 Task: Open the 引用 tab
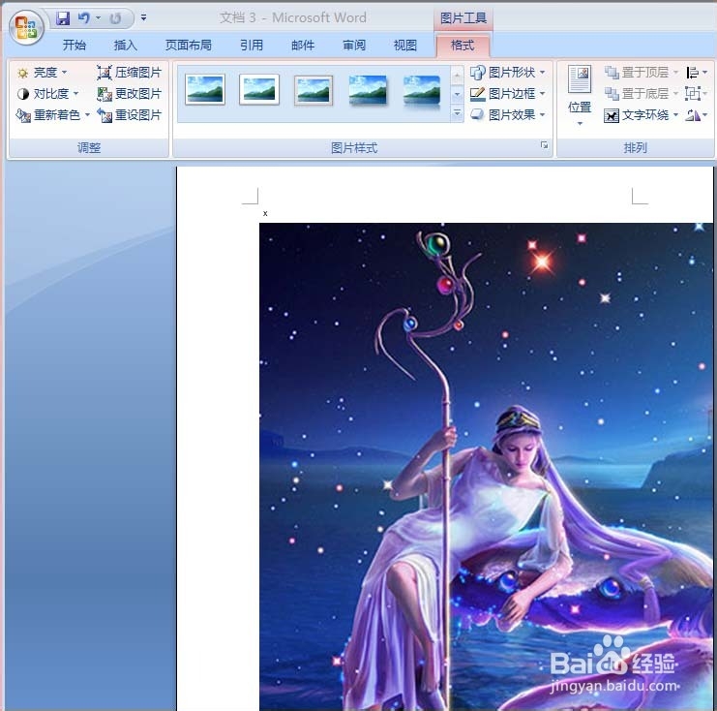(x=252, y=45)
